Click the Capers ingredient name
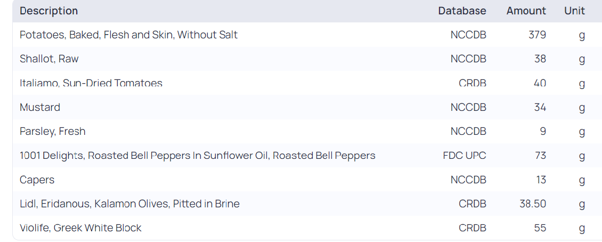The height and width of the screenshot is (242, 602). click(x=37, y=180)
